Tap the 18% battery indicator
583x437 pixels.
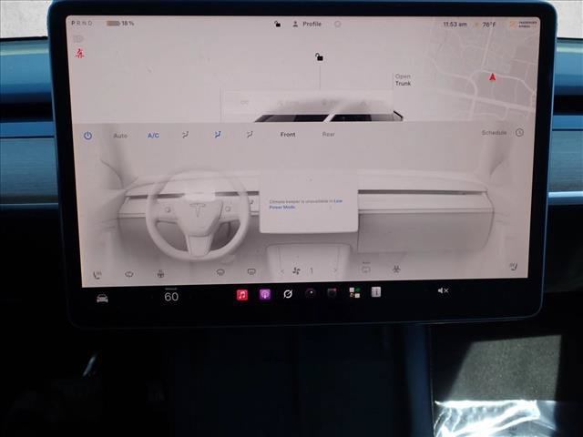coord(120,23)
